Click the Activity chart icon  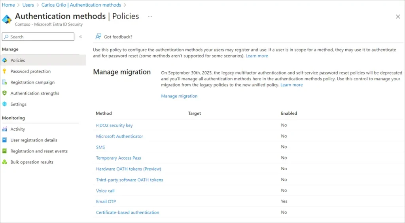click(x=5, y=129)
